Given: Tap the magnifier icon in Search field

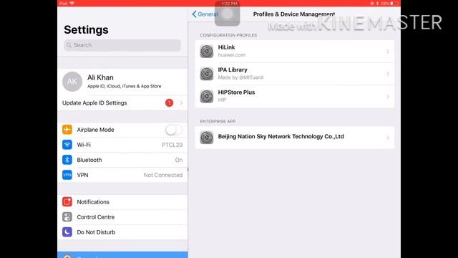Looking at the screenshot, I should pyautogui.click(x=69, y=45).
